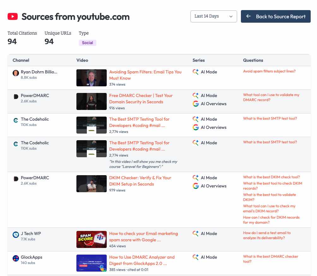Screen dimensions: 317x276
Task: Click the back arrow inside Back to Source Report
Action: 248,16
